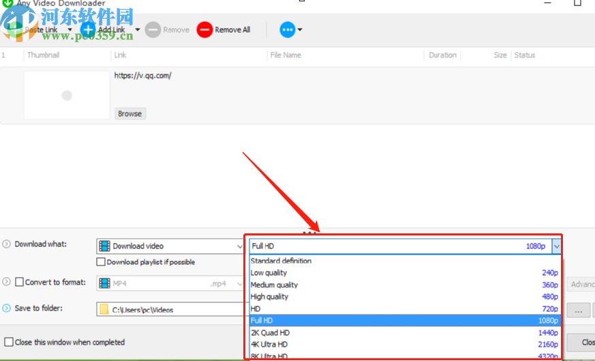This screenshot has width=595, height=361.
Task: Sort by Link column header
Action: tap(120, 55)
